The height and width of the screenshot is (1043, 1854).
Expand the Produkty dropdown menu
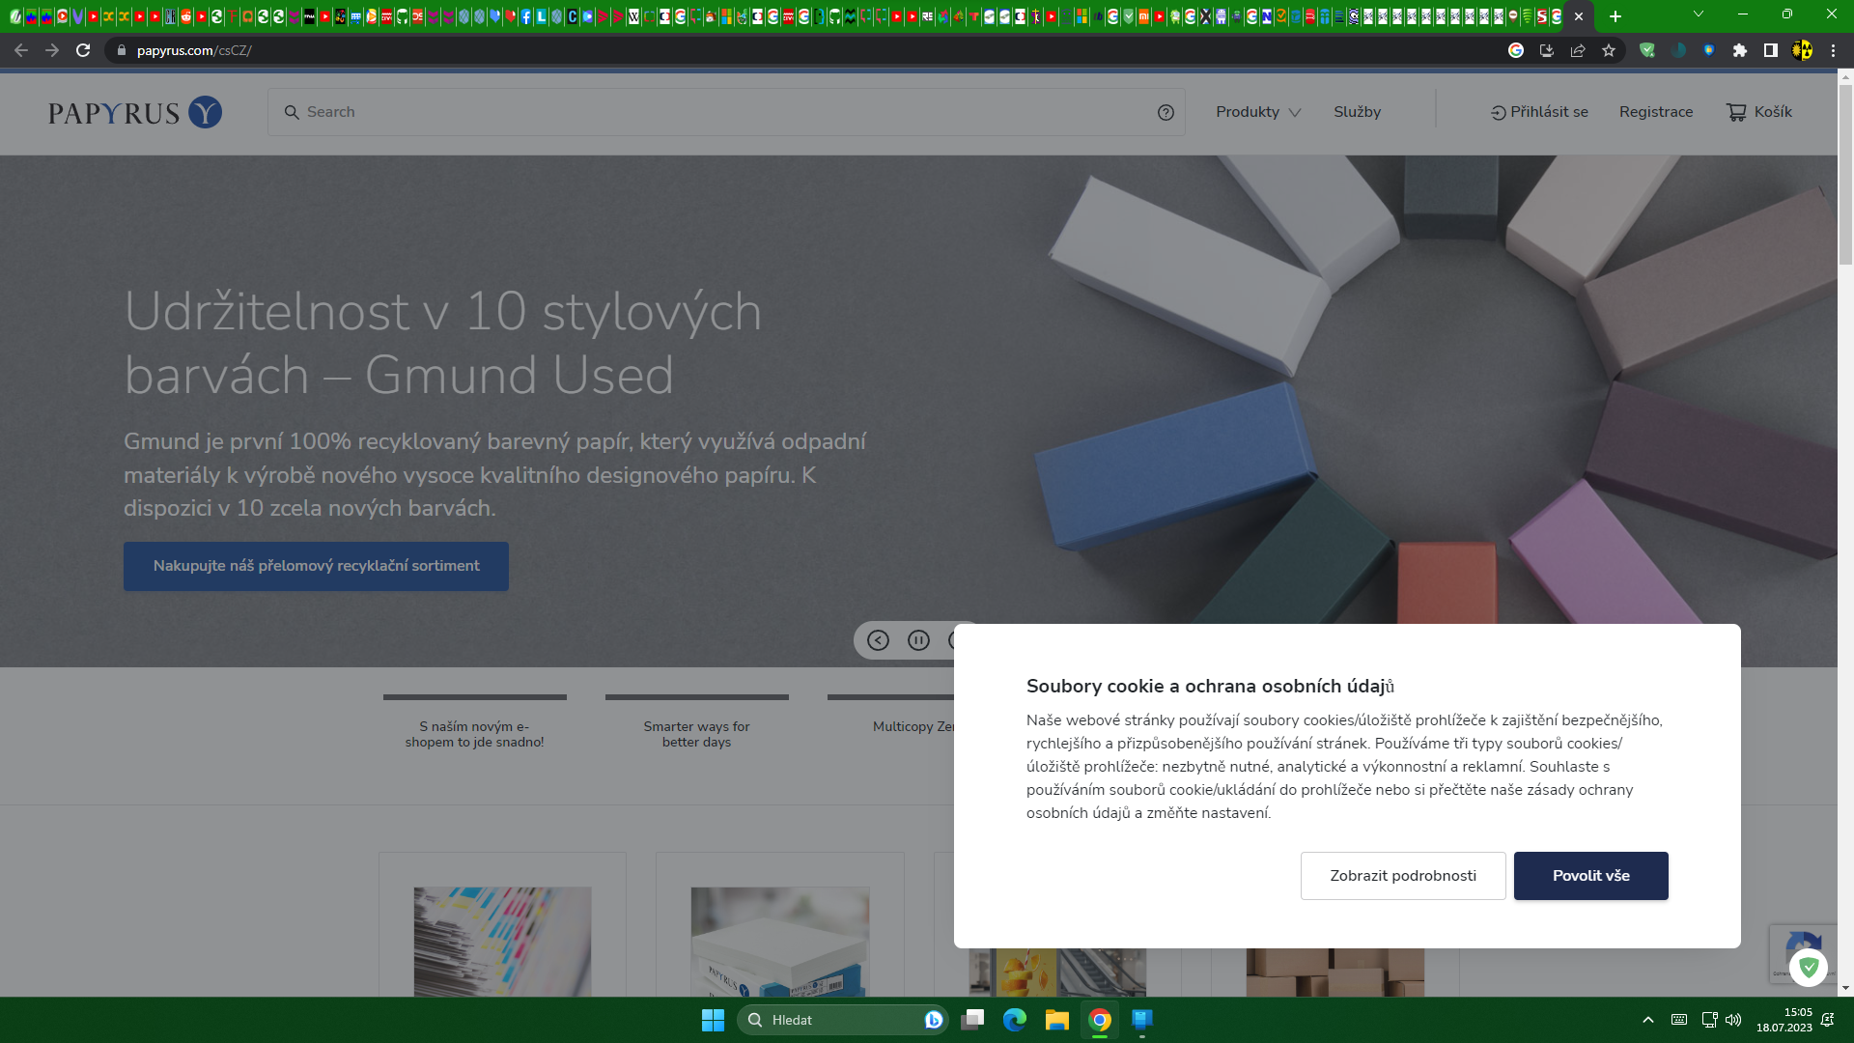click(x=1257, y=111)
